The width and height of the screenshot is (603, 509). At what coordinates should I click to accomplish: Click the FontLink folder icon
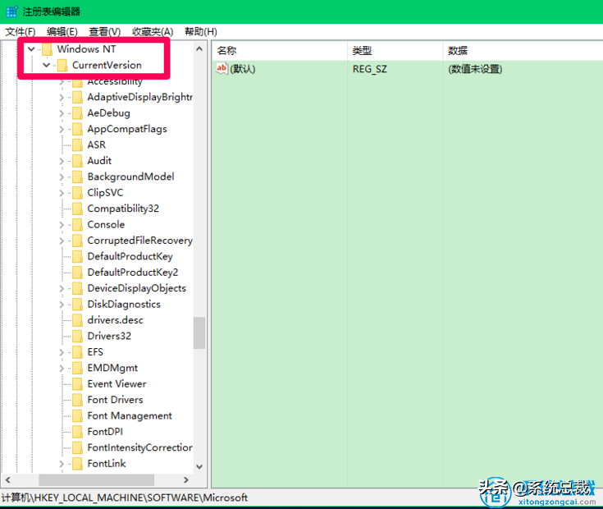77,464
